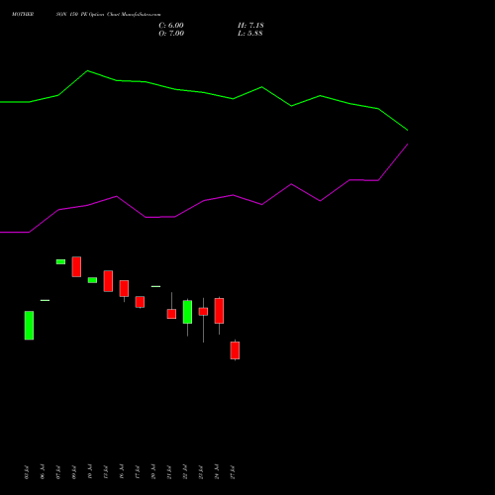
Task: Select the '27 Jul' date axis label
Action: (x=233, y=472)
